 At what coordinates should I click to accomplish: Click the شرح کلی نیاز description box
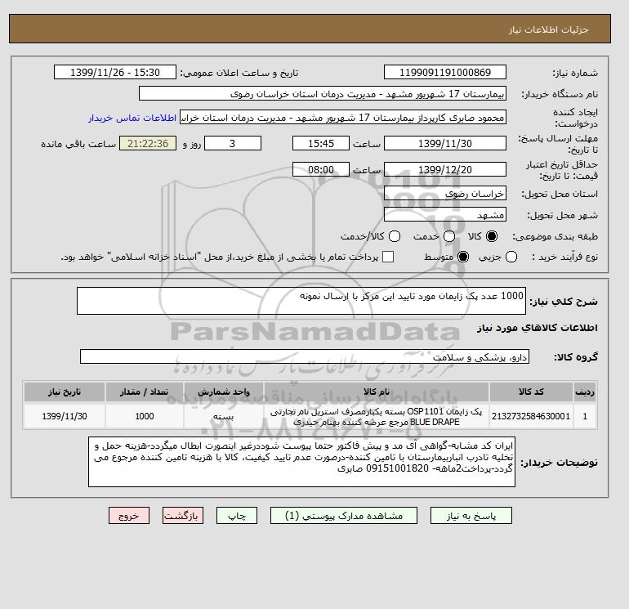(x=301, y=301)
